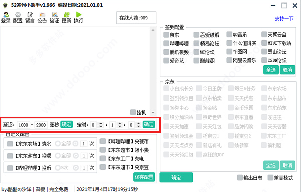The image size is (301, 192).
Task: Confirm the timer with 确定 button
Action: (149, 125)
